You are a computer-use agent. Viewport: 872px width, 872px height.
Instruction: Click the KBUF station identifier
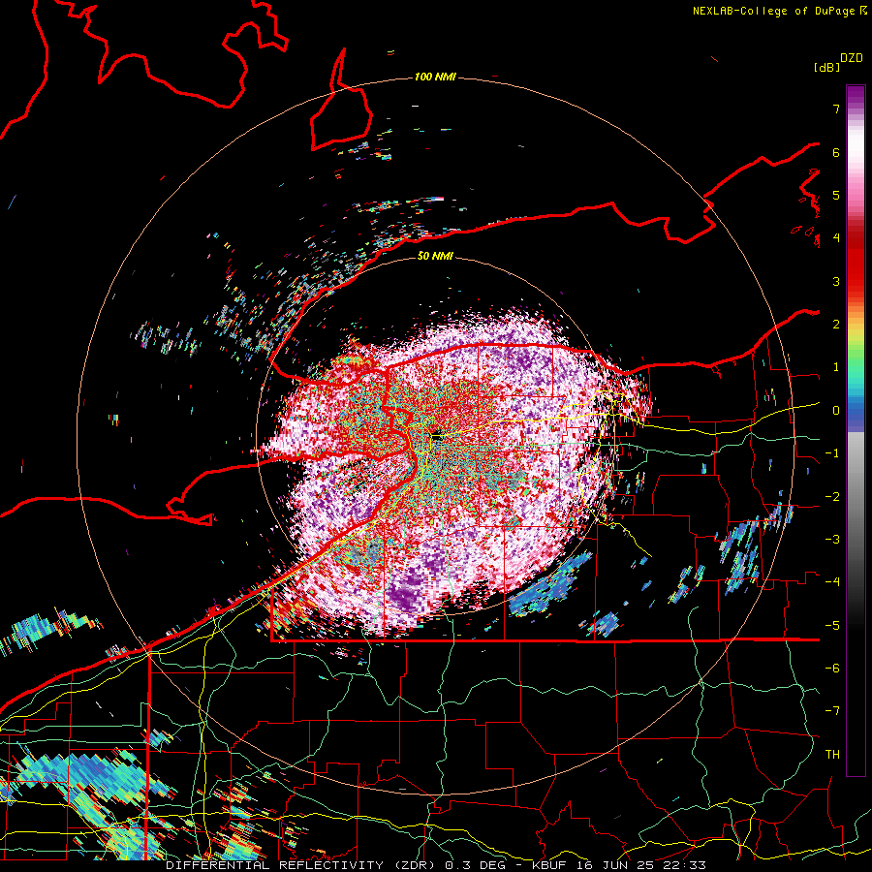pos(549,865)
